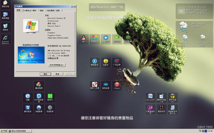Image resolution: width=214 pixels, height=133 pixels.
Task: Switch to the 硬件 tab
Action: pos(35,11)
